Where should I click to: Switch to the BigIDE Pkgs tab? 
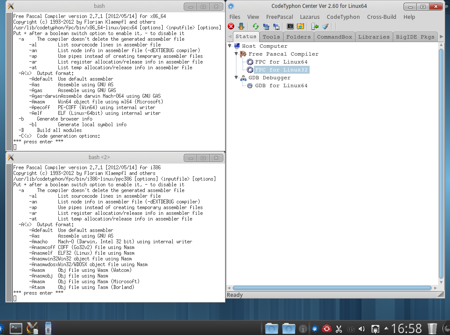coord(415,37)
